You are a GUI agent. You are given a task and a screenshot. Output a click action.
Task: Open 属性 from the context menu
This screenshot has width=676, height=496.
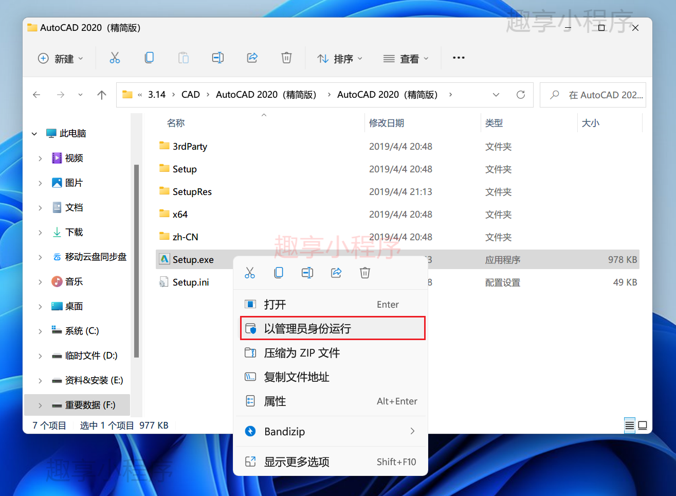(331, 401)
